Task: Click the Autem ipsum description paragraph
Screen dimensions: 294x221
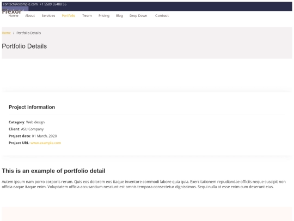Action: pyautogui.click(x=144, y=184)
